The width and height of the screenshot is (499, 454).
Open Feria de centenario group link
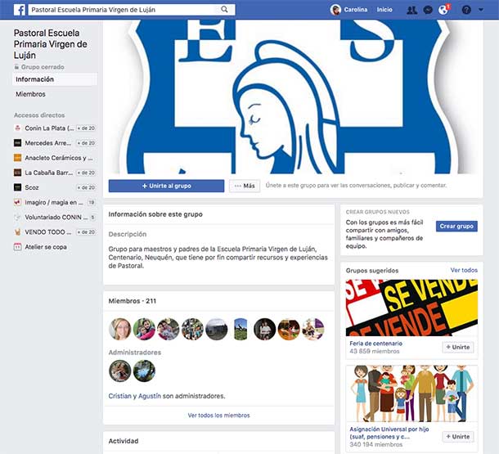click(375, 344)
